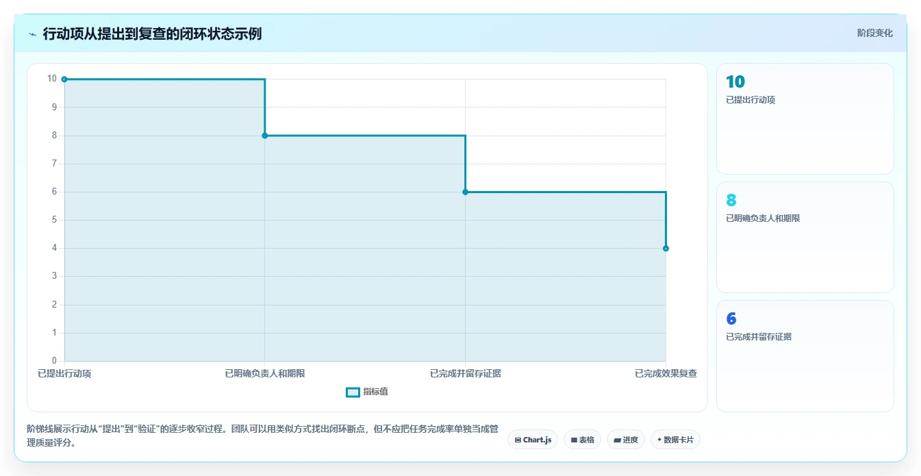Toggle the 指标值 legend swatch
The width and height of the screenshot is (921, 476).
tap(353, 392)
